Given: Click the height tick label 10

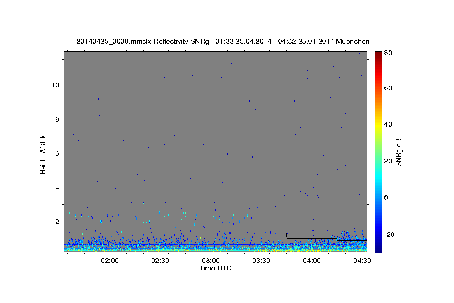Looking at the screenshot, I should click(x=55, y=85).
